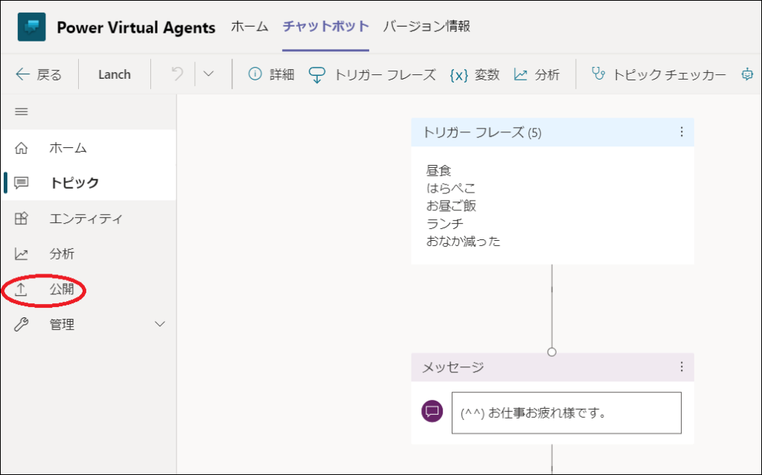Run the トピック チェッカー

click(659, 74)
